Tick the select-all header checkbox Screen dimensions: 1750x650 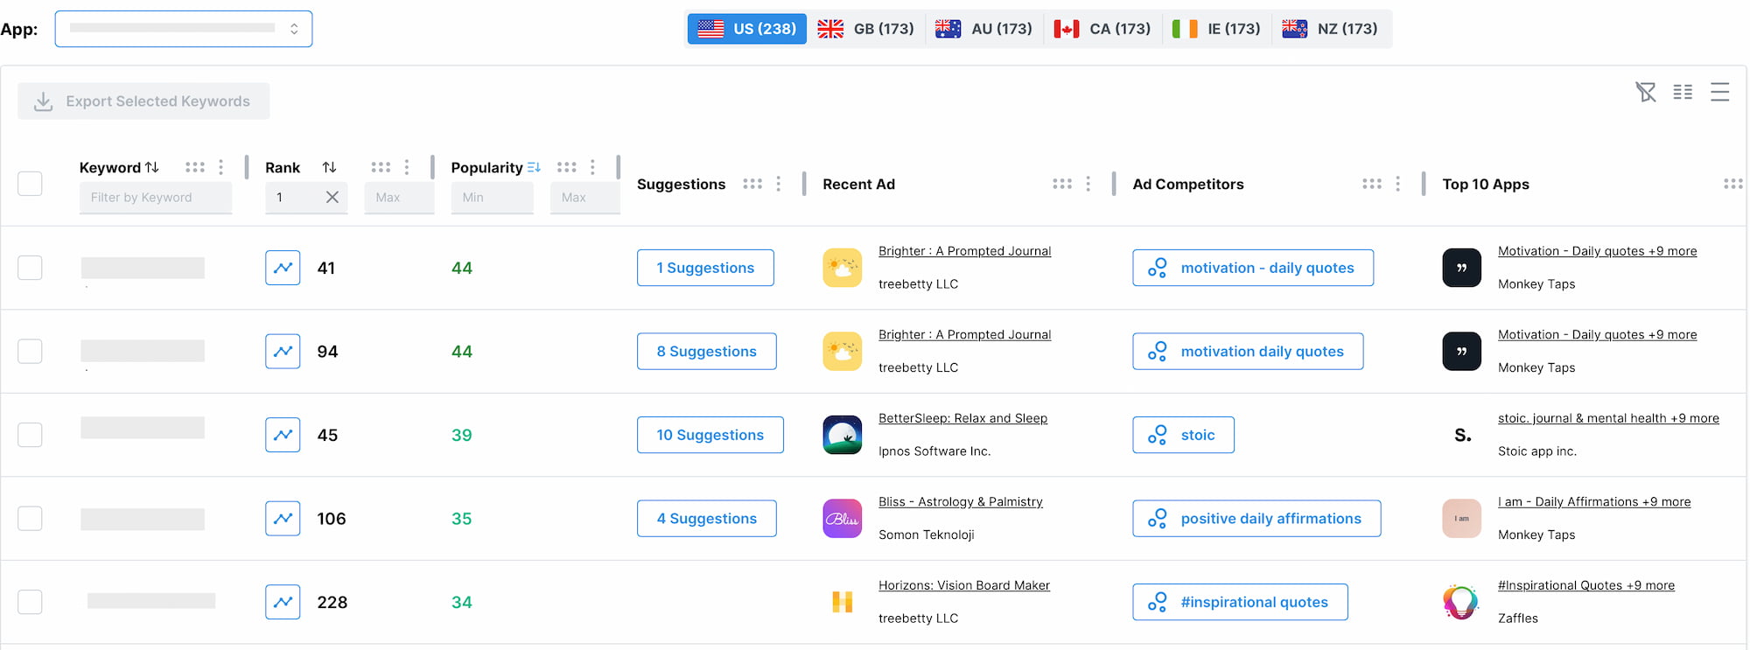[x=31, y=184]
